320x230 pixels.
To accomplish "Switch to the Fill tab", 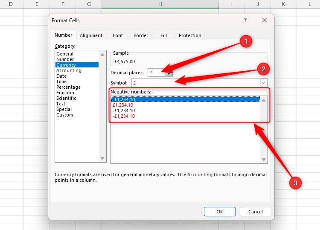I will (x=163, y=35).
